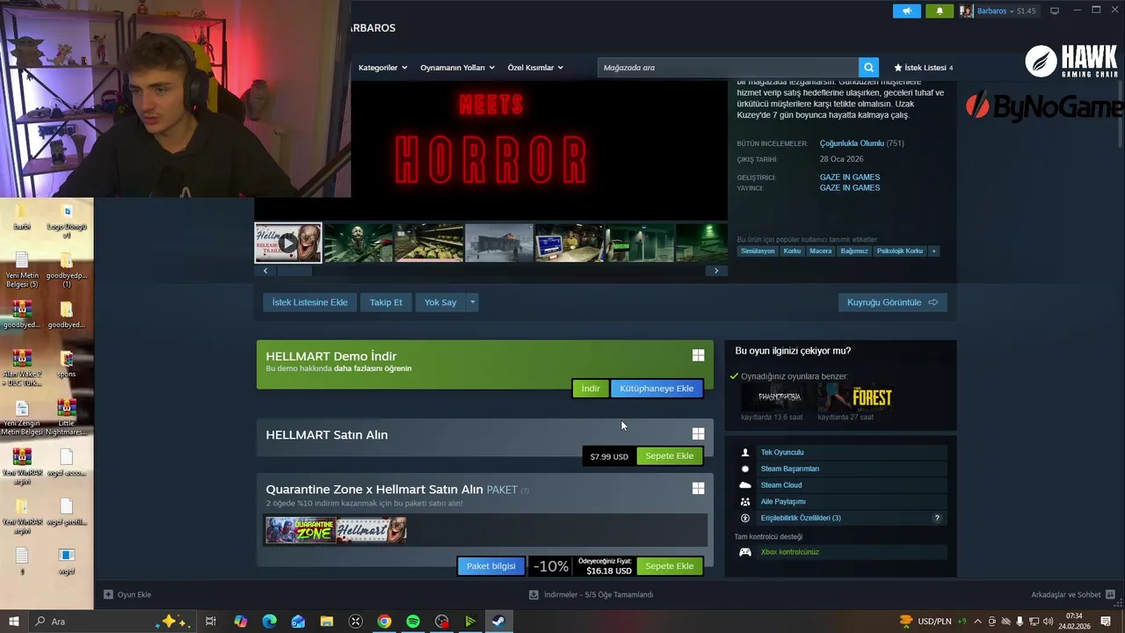Image resolution: width=1125 pixels, height=633 pixels.
Task: Expand the Kategoriler dropdown menu
Action: 382,68
